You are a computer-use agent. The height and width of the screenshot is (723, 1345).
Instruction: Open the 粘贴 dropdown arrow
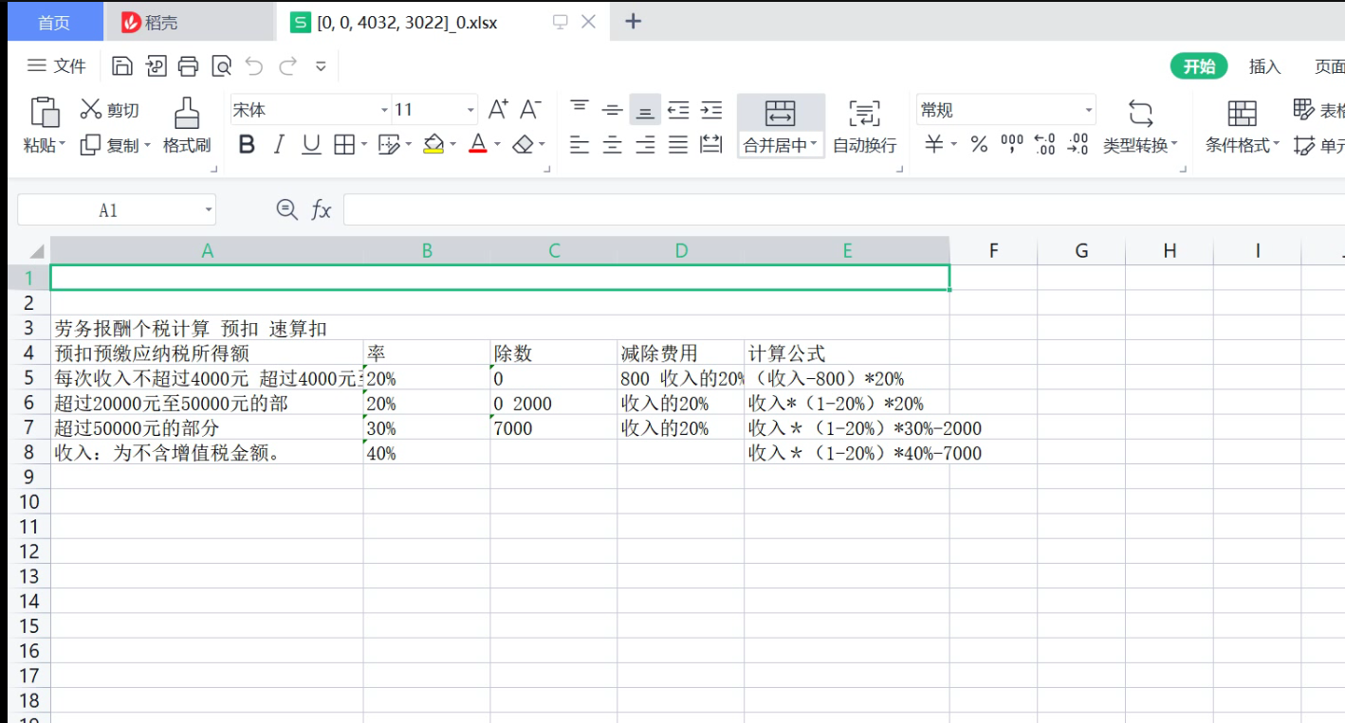click(x=63, y=145)
